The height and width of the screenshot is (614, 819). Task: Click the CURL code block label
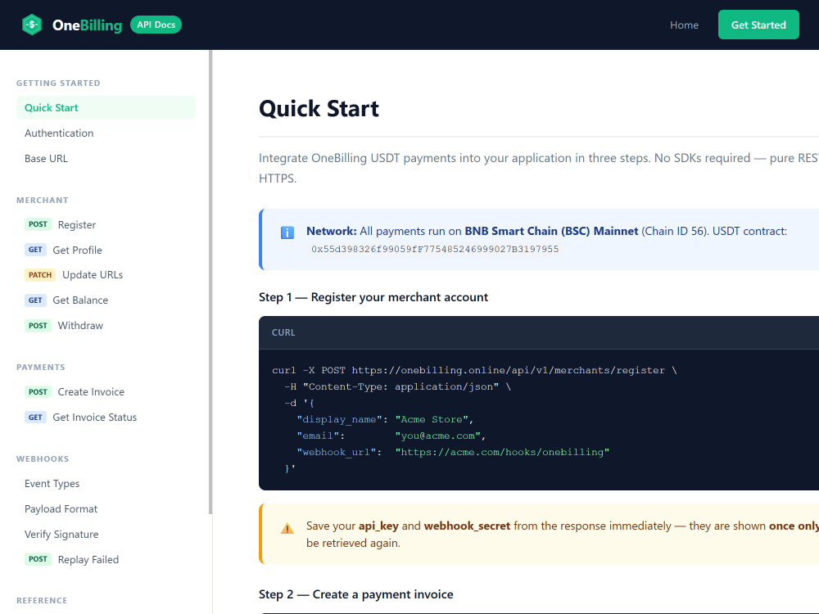283,332
